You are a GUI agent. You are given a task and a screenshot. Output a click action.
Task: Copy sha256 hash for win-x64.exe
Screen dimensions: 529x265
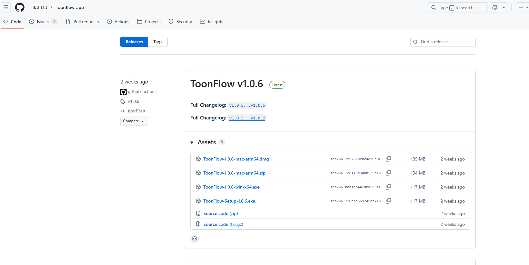[x=388, y=187]
